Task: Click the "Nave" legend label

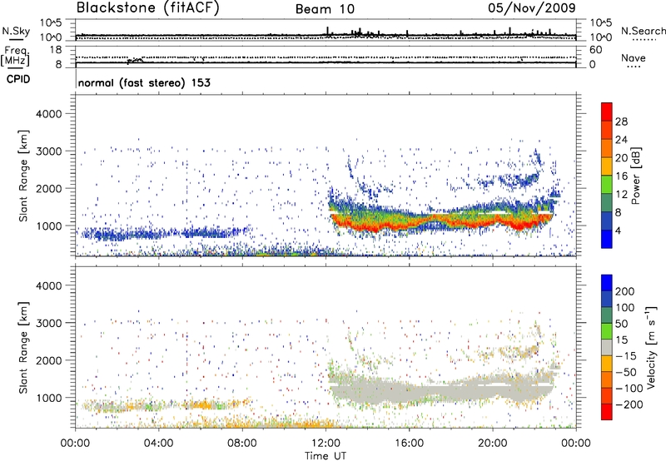Action: pyautogui.click(x=634, y=57)
